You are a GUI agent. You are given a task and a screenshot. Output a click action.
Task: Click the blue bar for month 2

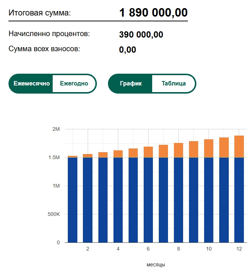pyautogui.click(x=88, y=200)
